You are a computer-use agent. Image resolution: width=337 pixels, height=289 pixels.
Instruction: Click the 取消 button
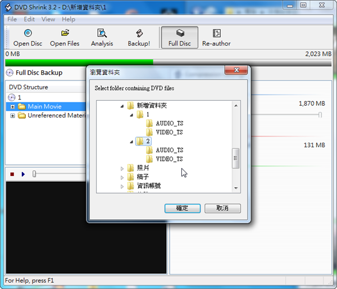222,208
